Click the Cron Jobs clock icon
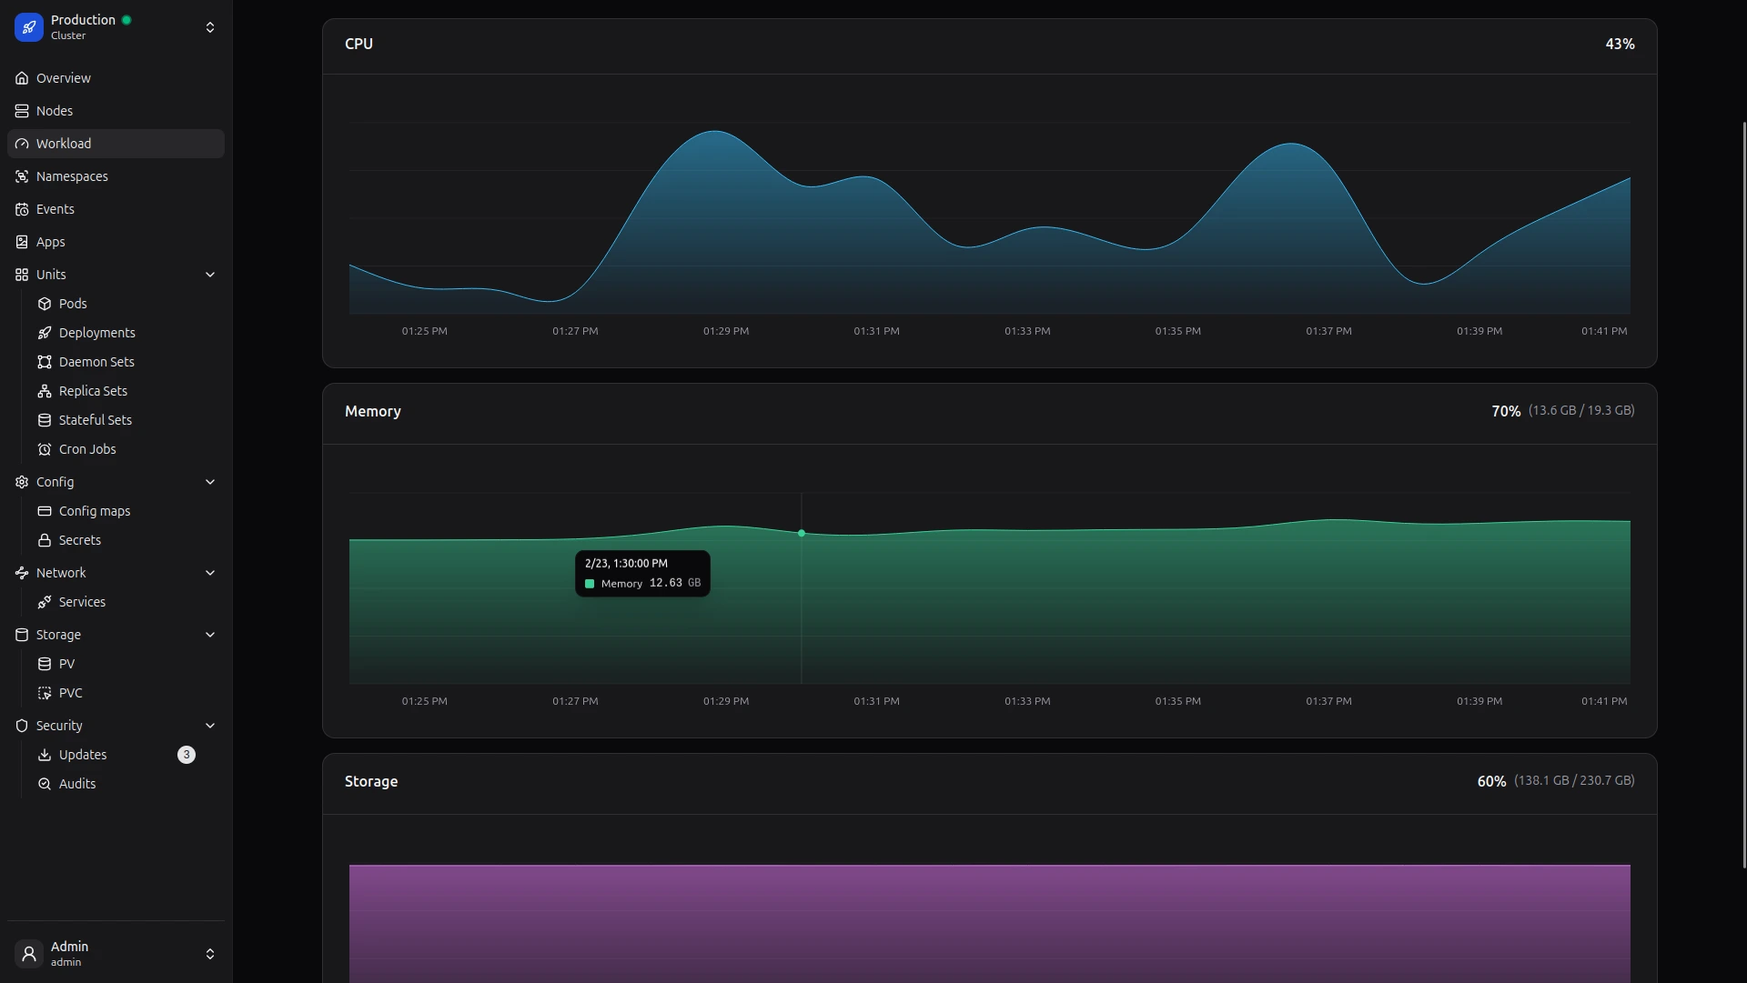Image resolution: width=1747 pixels, height=983 pixels. [45, 449]
